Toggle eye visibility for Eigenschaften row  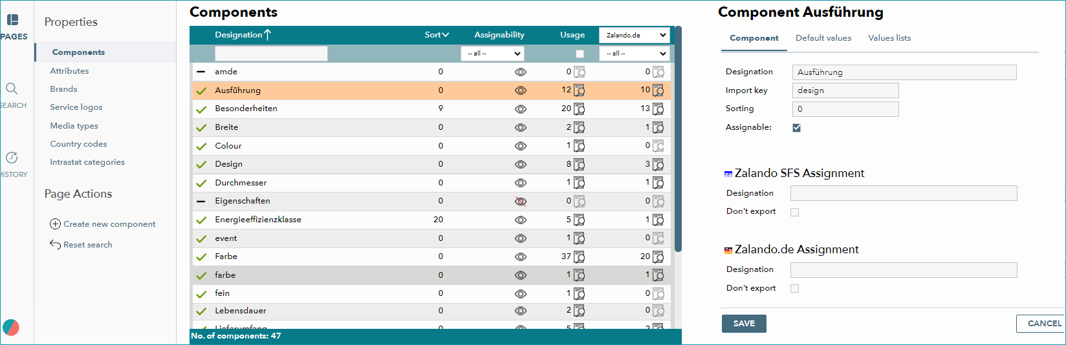coord(520,202)
